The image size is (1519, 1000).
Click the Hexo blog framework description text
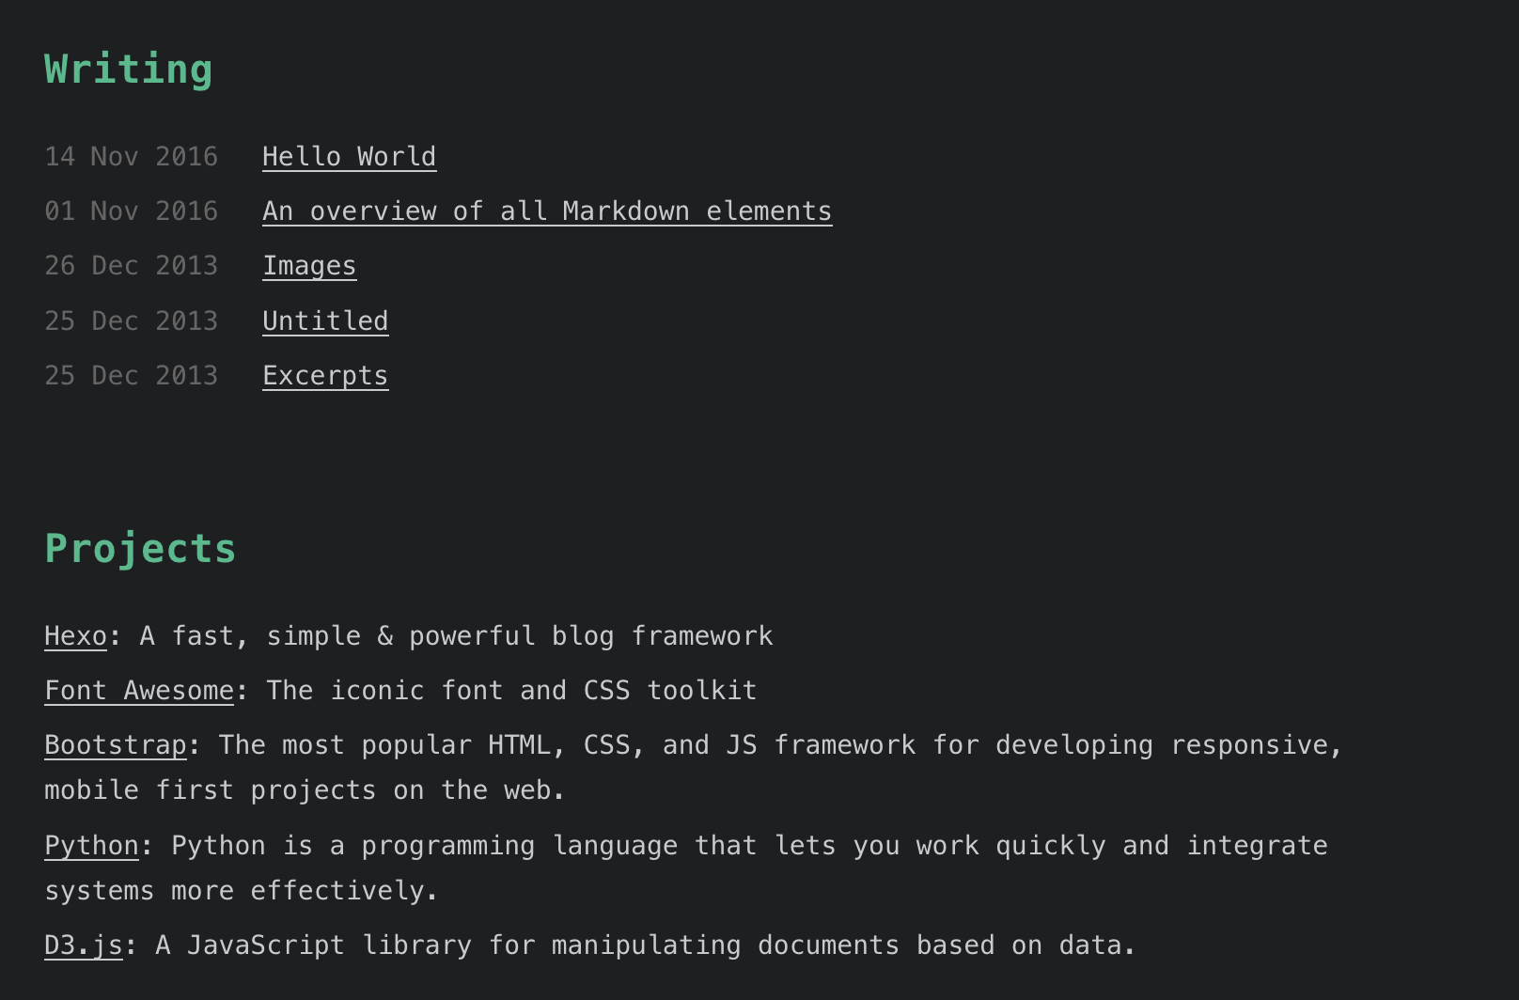(x=456, y=636)
